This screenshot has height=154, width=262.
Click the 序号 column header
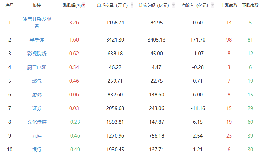(x=10, y=5)
